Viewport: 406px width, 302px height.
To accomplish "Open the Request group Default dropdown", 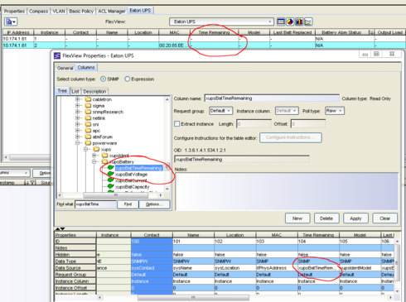I will coord(220,111).
